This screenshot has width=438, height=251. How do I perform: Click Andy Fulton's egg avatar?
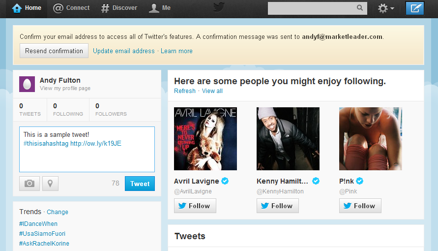coord(27,84)
